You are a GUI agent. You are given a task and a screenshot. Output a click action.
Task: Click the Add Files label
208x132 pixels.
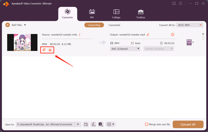(x=17, y=25)
